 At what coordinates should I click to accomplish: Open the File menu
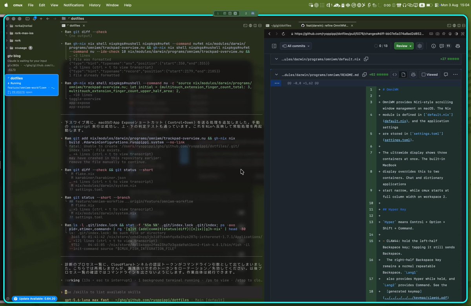coord(31,5)
